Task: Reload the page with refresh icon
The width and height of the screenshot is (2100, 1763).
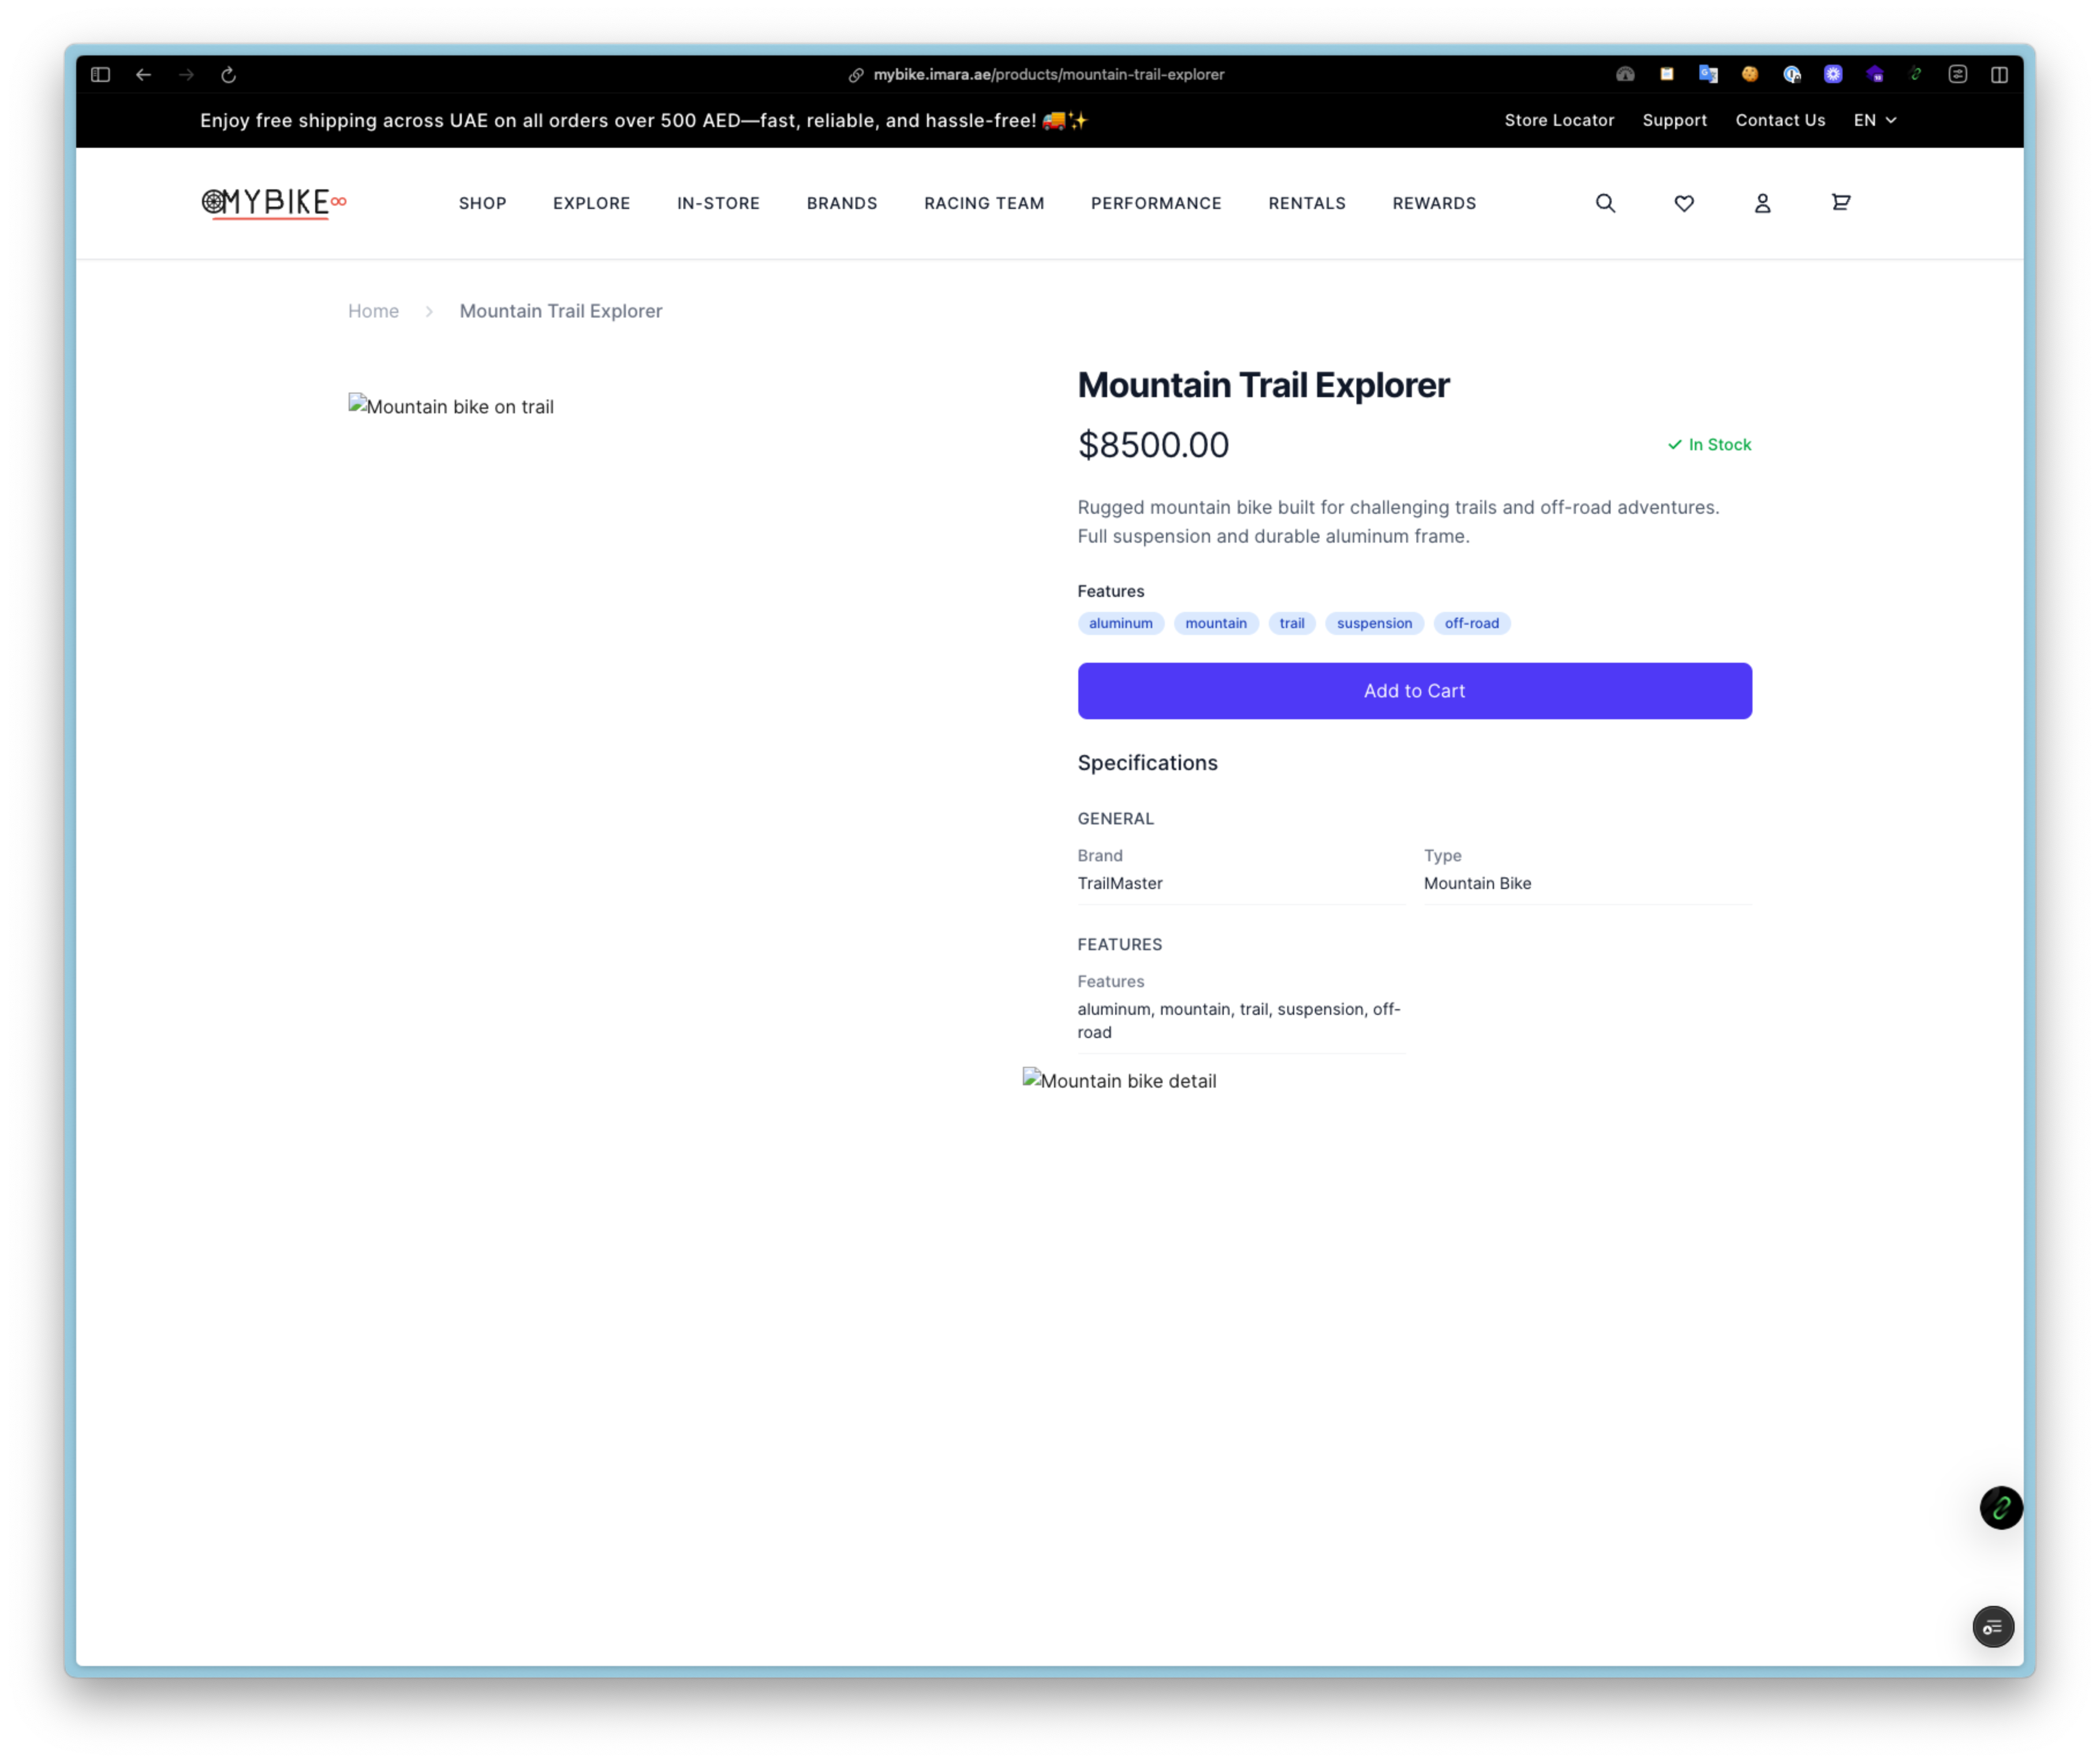Action: pyautogui.click(x=228, y=75)
